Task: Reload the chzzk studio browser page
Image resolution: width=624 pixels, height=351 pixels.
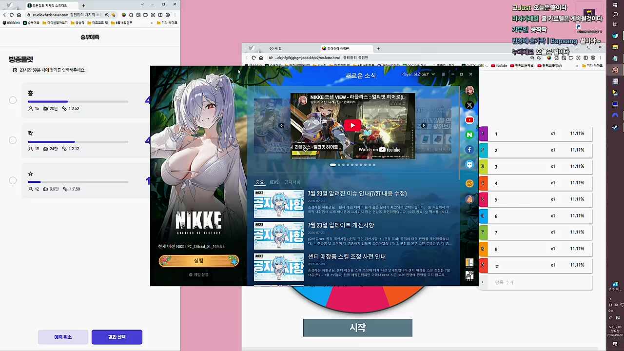Action: (12, 15)
